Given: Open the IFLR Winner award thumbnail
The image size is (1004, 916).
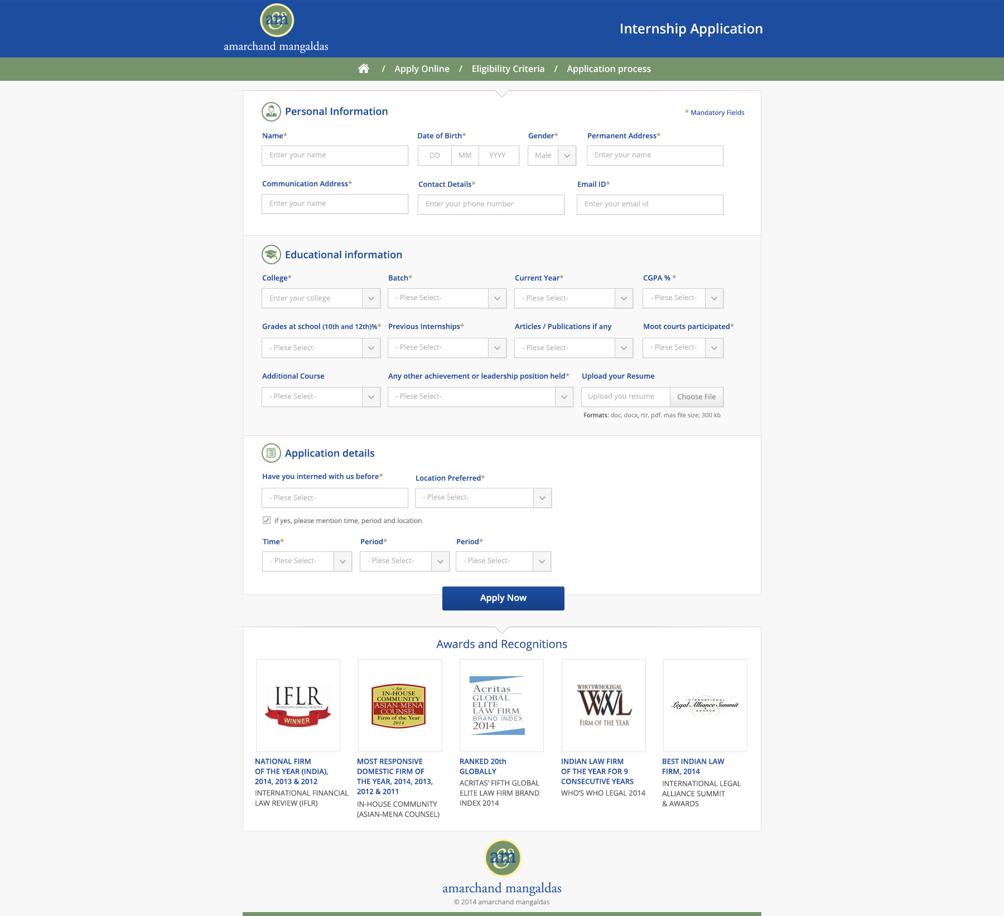Looking at the screenshot, I should pos(298,705).
